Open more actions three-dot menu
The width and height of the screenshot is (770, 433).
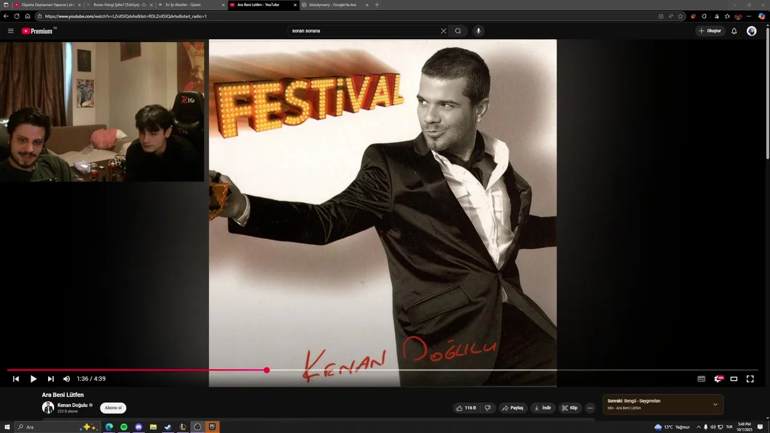click(x=590, y=408)
